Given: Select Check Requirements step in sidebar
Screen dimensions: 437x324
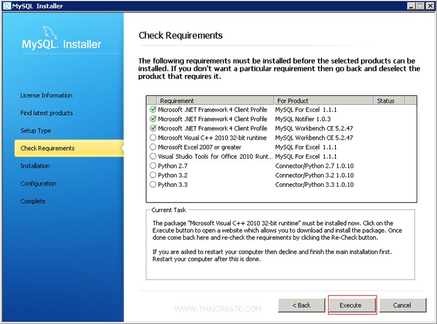Looking at the screenshot, I should [x=69, y=148].
